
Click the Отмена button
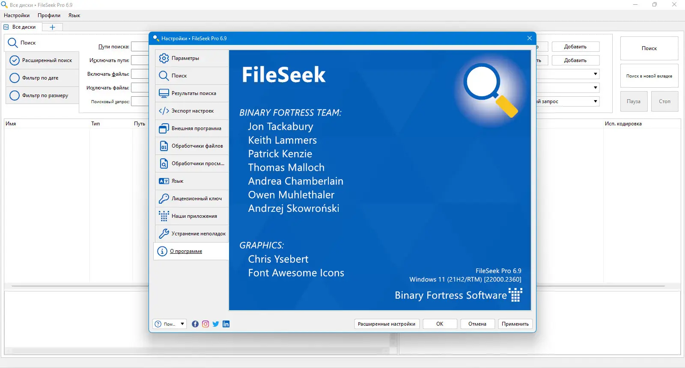[477, 324]
